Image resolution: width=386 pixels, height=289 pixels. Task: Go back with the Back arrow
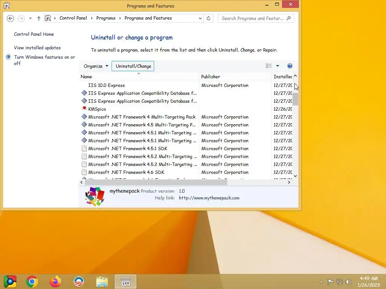pos(10,18)
